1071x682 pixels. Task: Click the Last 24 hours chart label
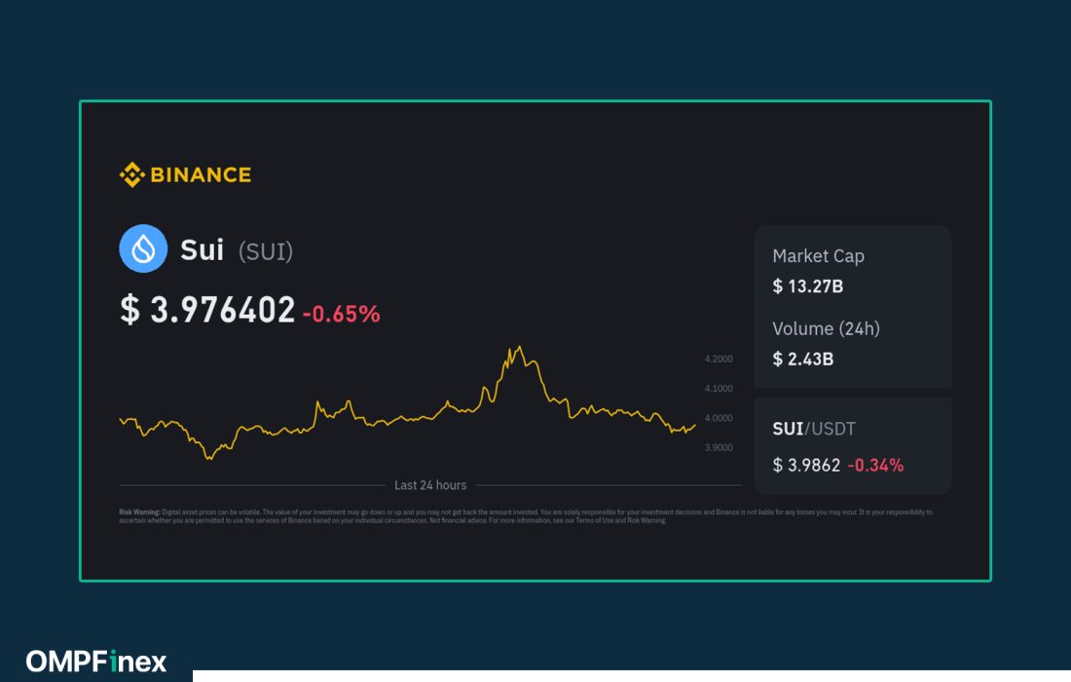(x=430, y=485)
